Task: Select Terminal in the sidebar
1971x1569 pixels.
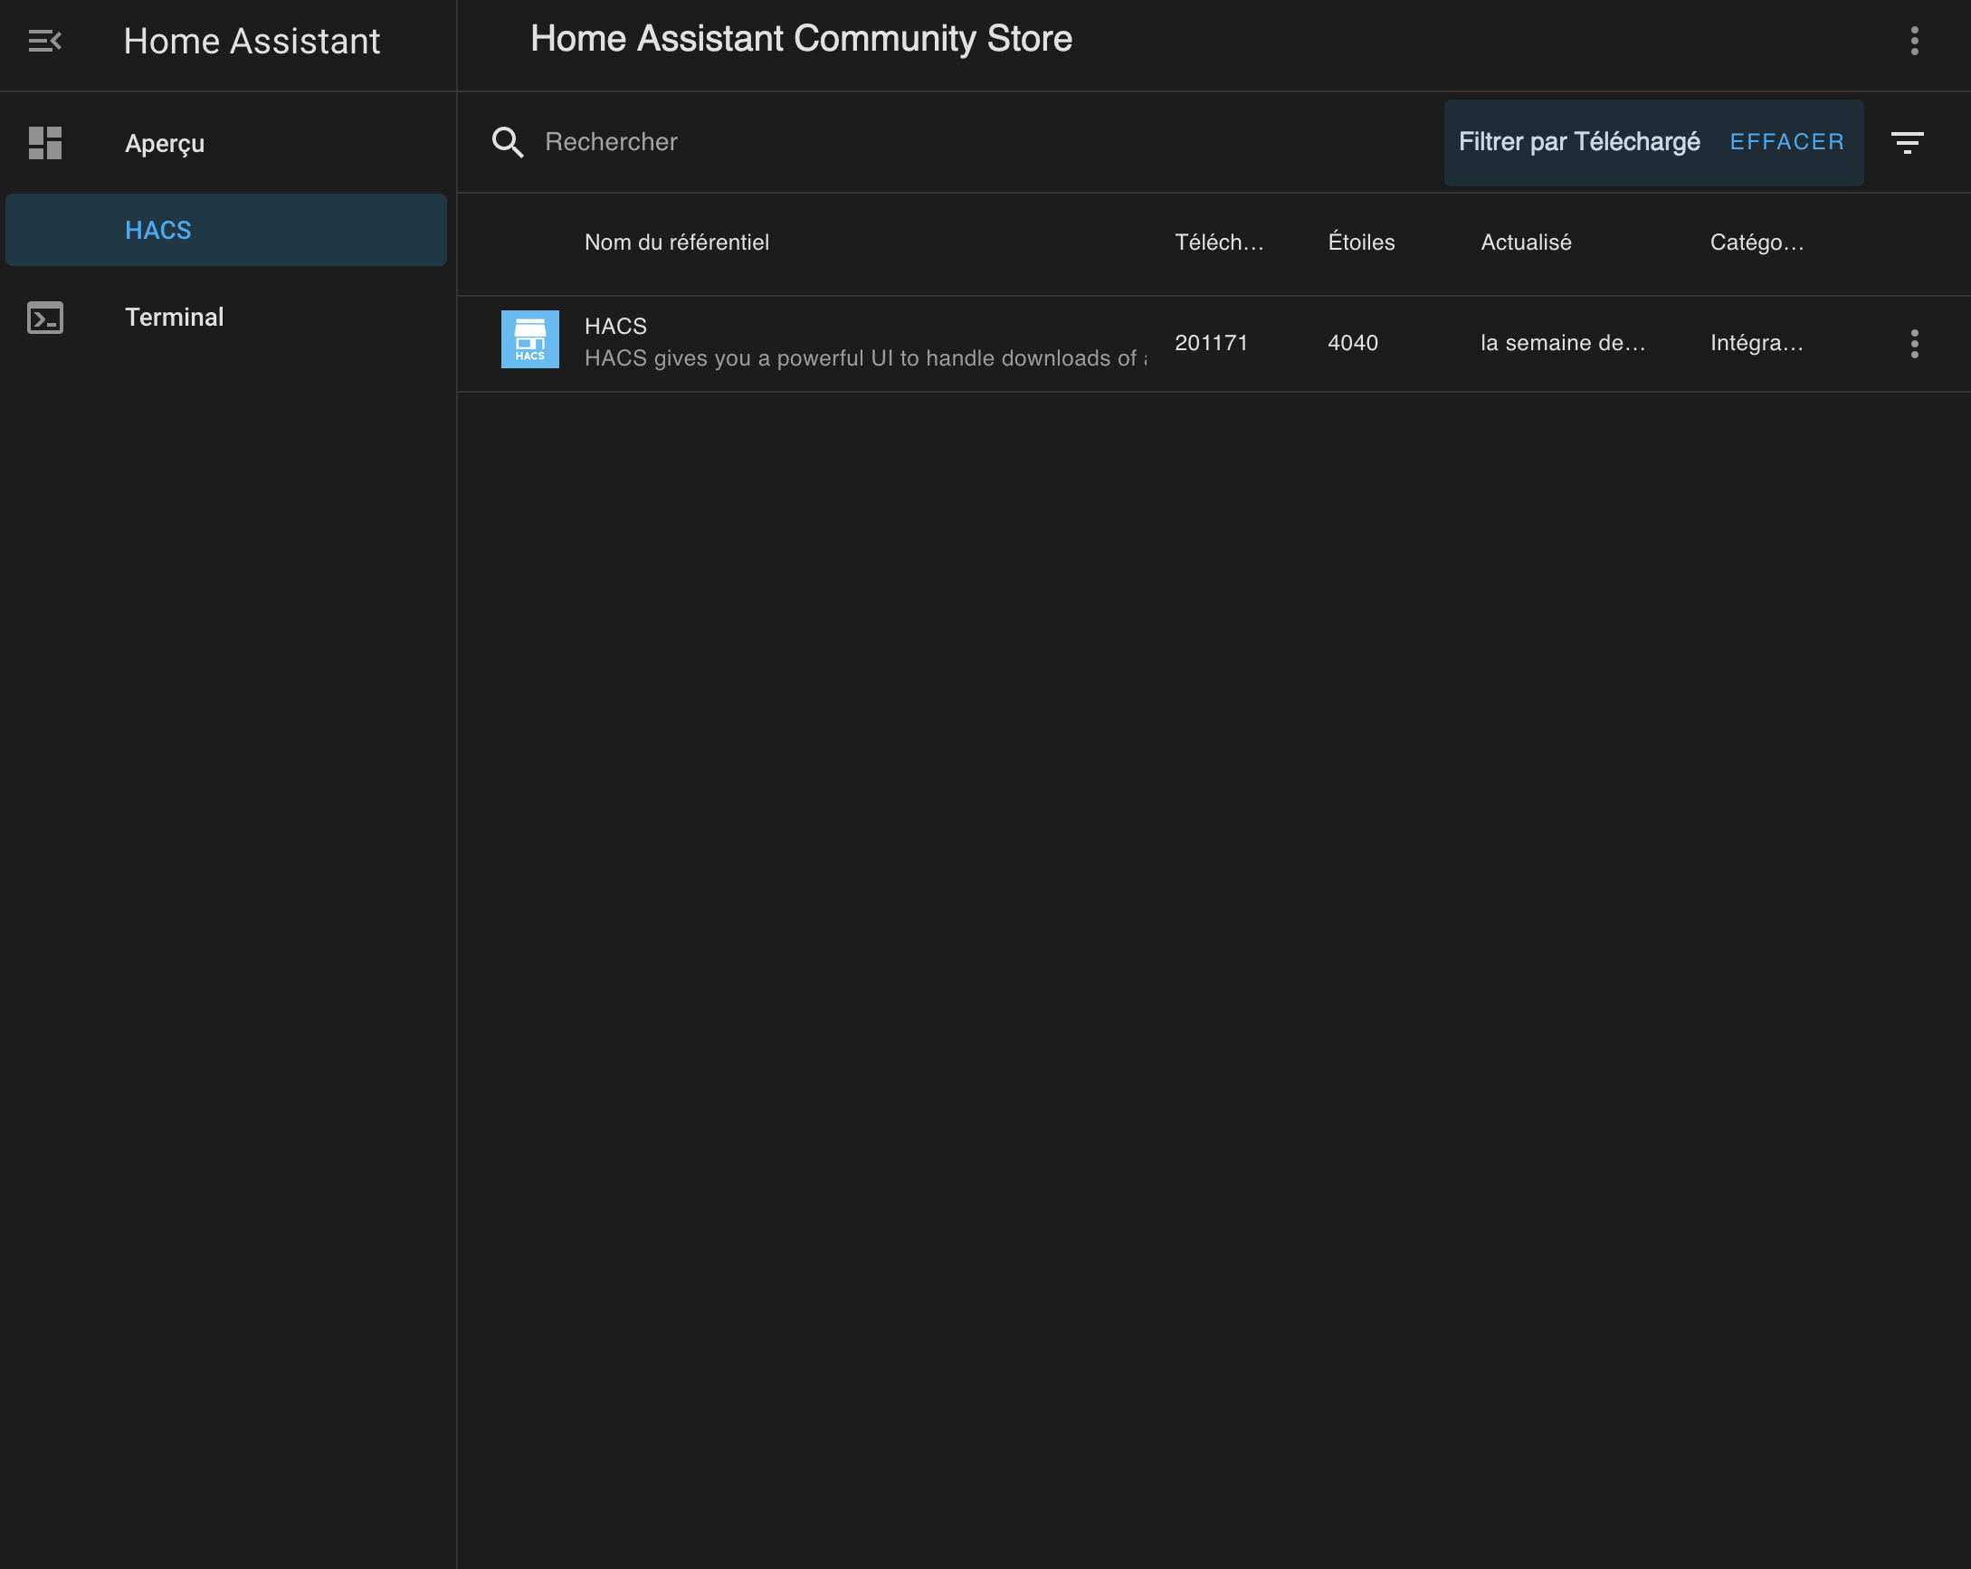Action: click(x=226, y=318)
